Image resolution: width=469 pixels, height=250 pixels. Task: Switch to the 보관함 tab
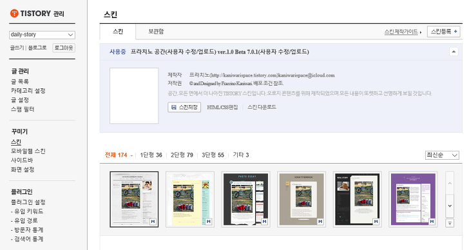click(156, 32)
